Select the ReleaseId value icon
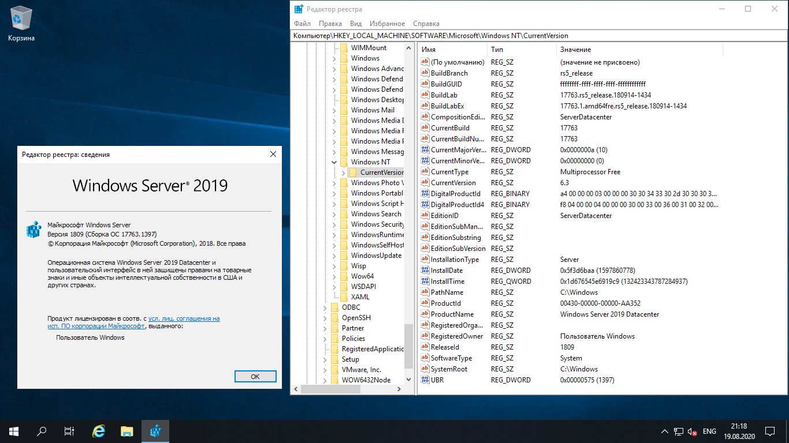 tap(425, 347)
